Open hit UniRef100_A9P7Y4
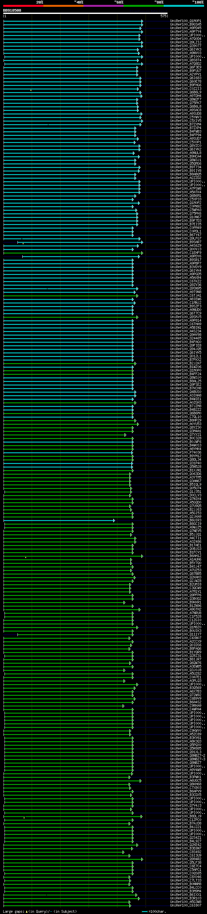This screenshot has height=914, width=207. 186,31
